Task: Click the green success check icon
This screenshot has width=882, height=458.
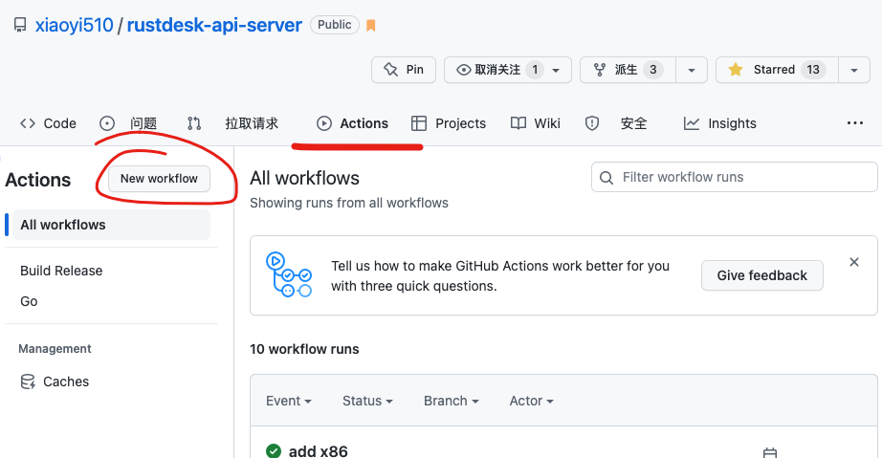Action: click(x=274, y=451)
